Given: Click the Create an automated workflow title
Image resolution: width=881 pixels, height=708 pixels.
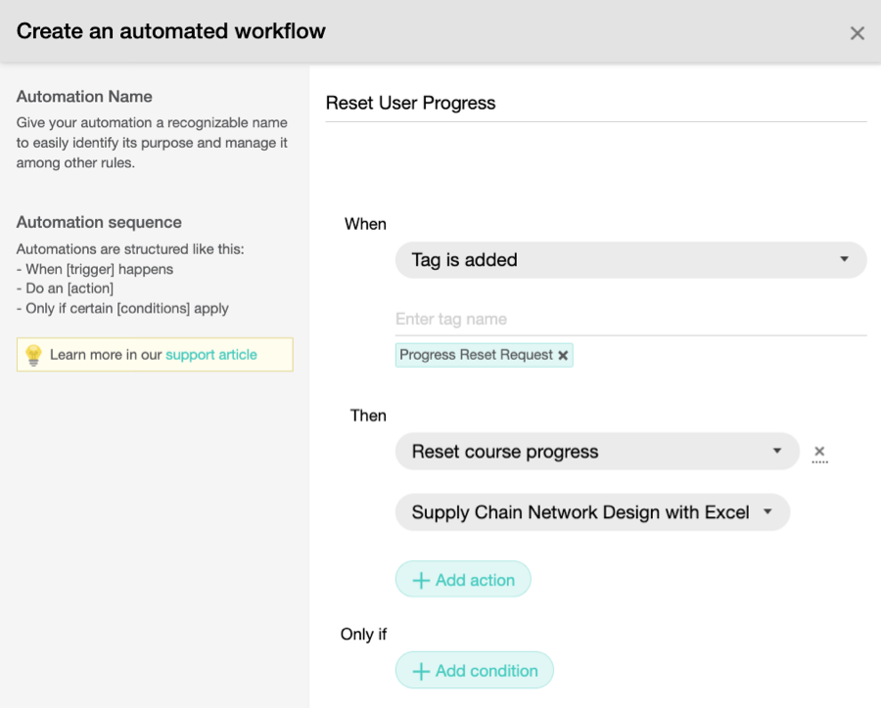Looking at the screenshot, I should click(x=170, y=31).
